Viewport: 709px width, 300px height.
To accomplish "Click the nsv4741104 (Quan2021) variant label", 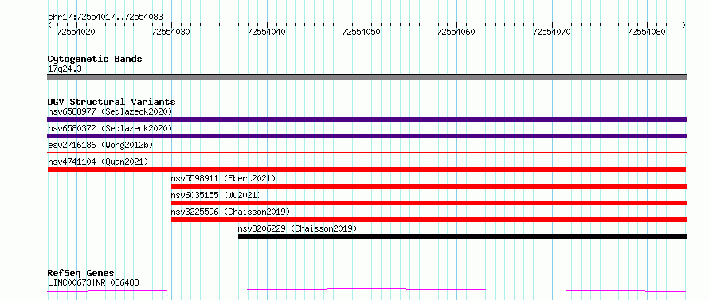I will [x=98, y=162].
